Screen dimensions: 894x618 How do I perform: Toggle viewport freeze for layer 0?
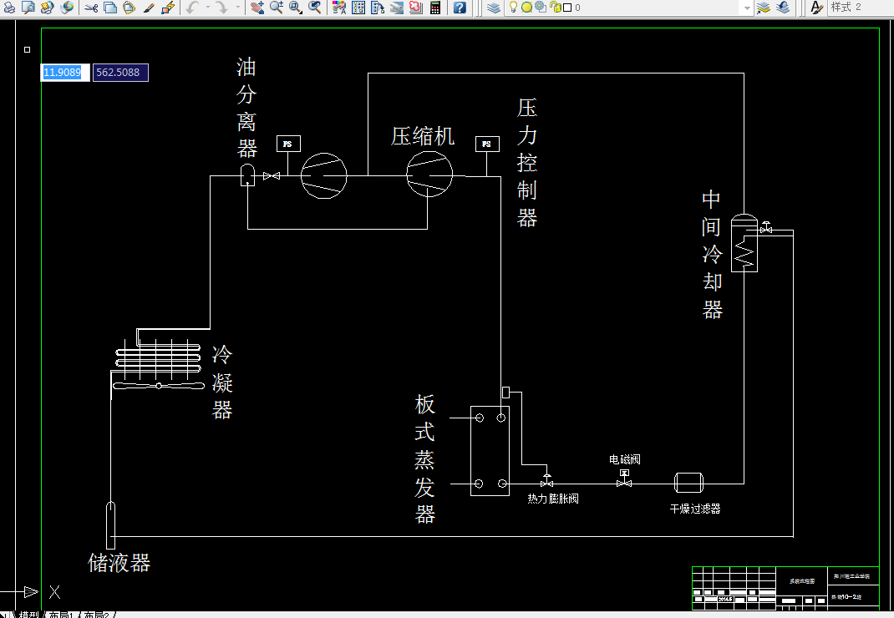coord(541,8)
